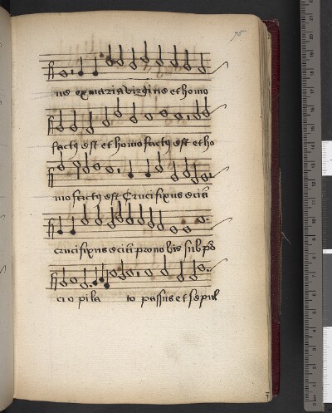Click the ruler's 10 centimeter mark
The height and width of the screenshot is (413, 332).
(312, 221)
